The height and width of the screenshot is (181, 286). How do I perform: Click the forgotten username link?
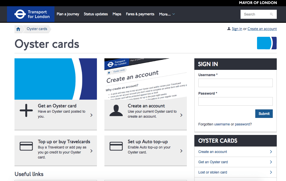222,124
